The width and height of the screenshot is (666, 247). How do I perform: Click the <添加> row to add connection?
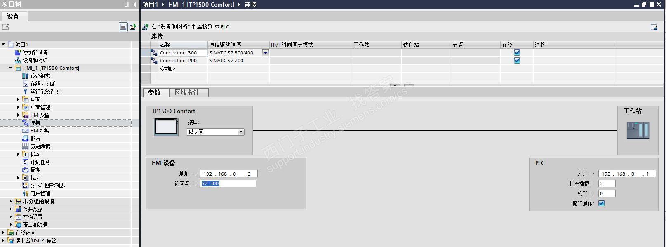pos(167,68)
